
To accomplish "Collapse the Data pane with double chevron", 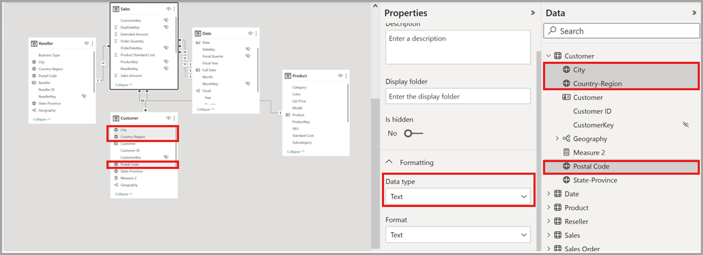I will coord(694,13).
